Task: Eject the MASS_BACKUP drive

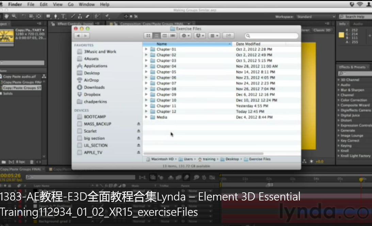Action: coord(139,124)
